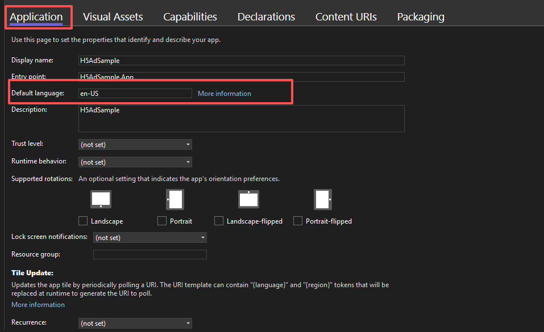Click the Portrait-flipped orientation device icon
The width and height of the screenshot is (544, 332).
pyautogui.click(x=322, y=200)
